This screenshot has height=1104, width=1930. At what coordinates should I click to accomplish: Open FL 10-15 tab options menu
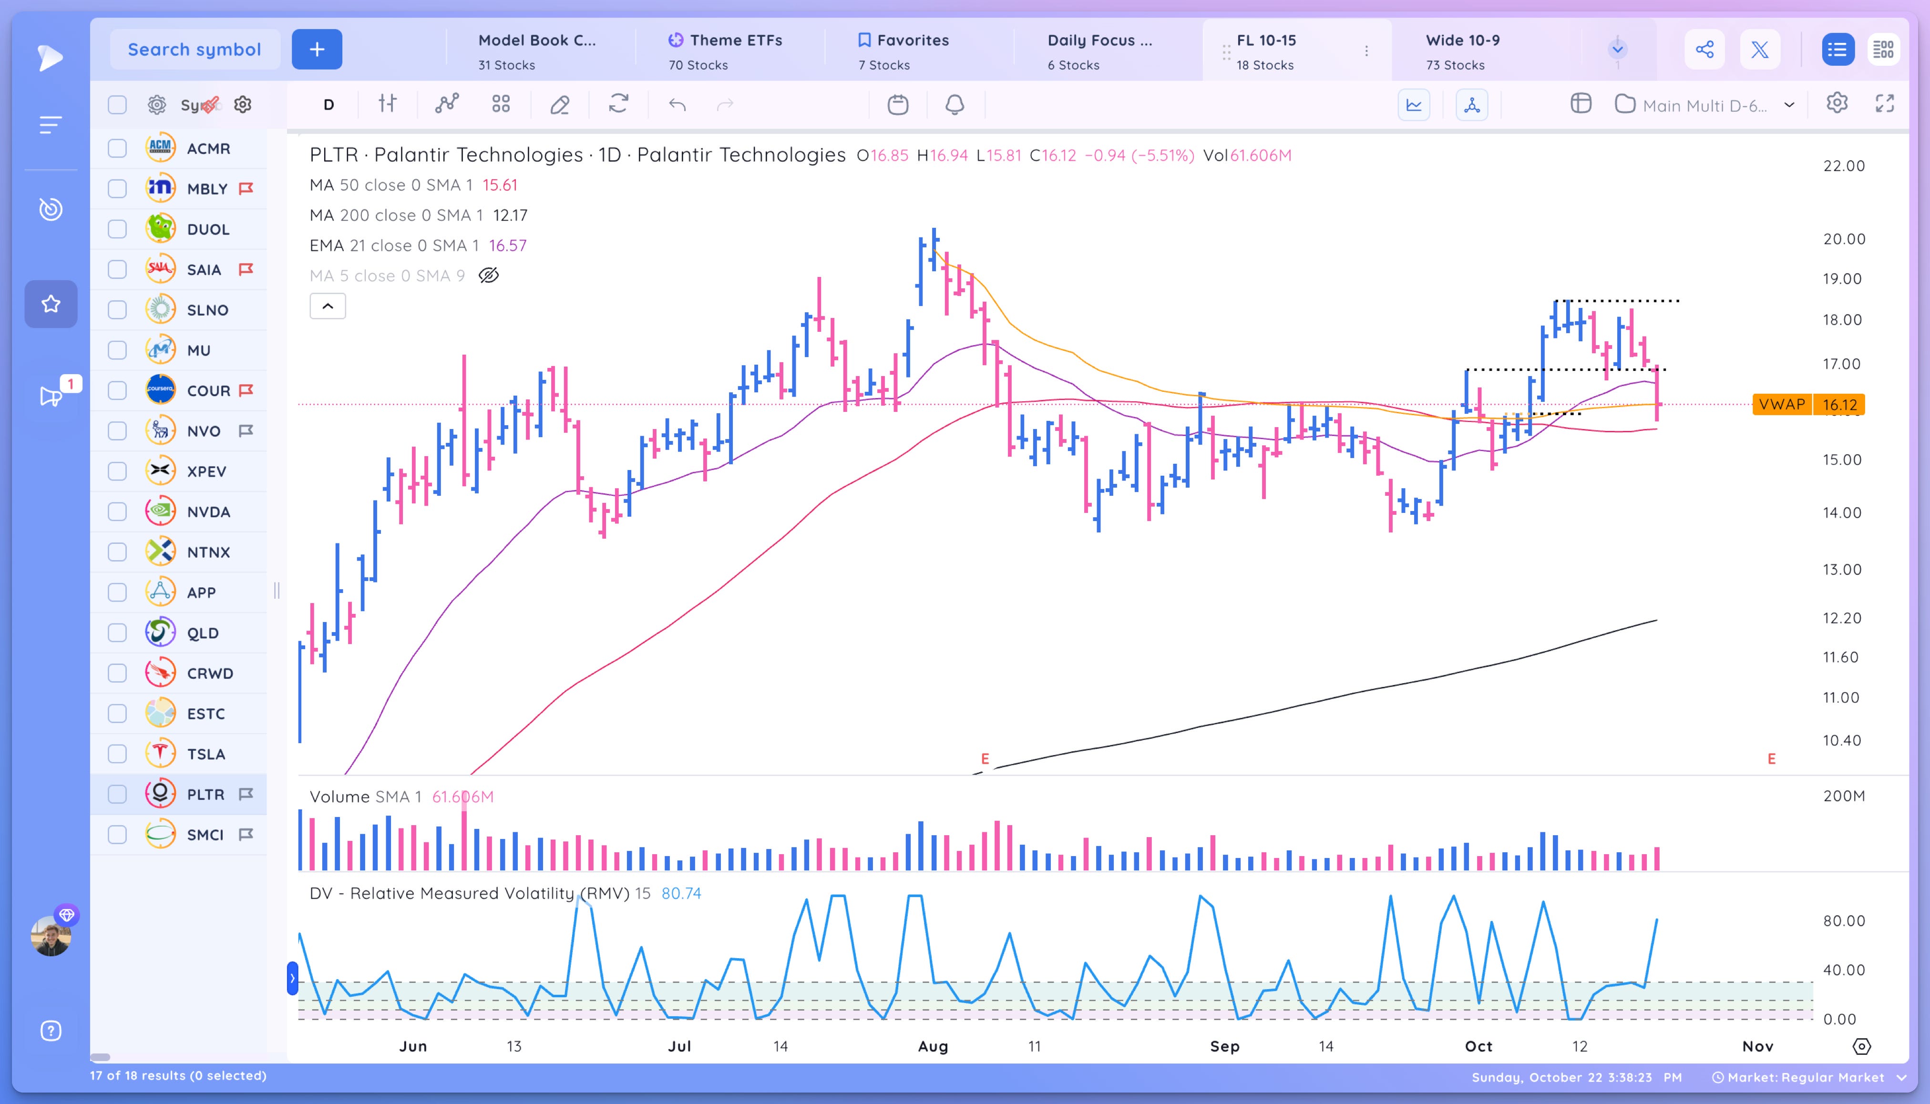click(x=1366, y=51)
